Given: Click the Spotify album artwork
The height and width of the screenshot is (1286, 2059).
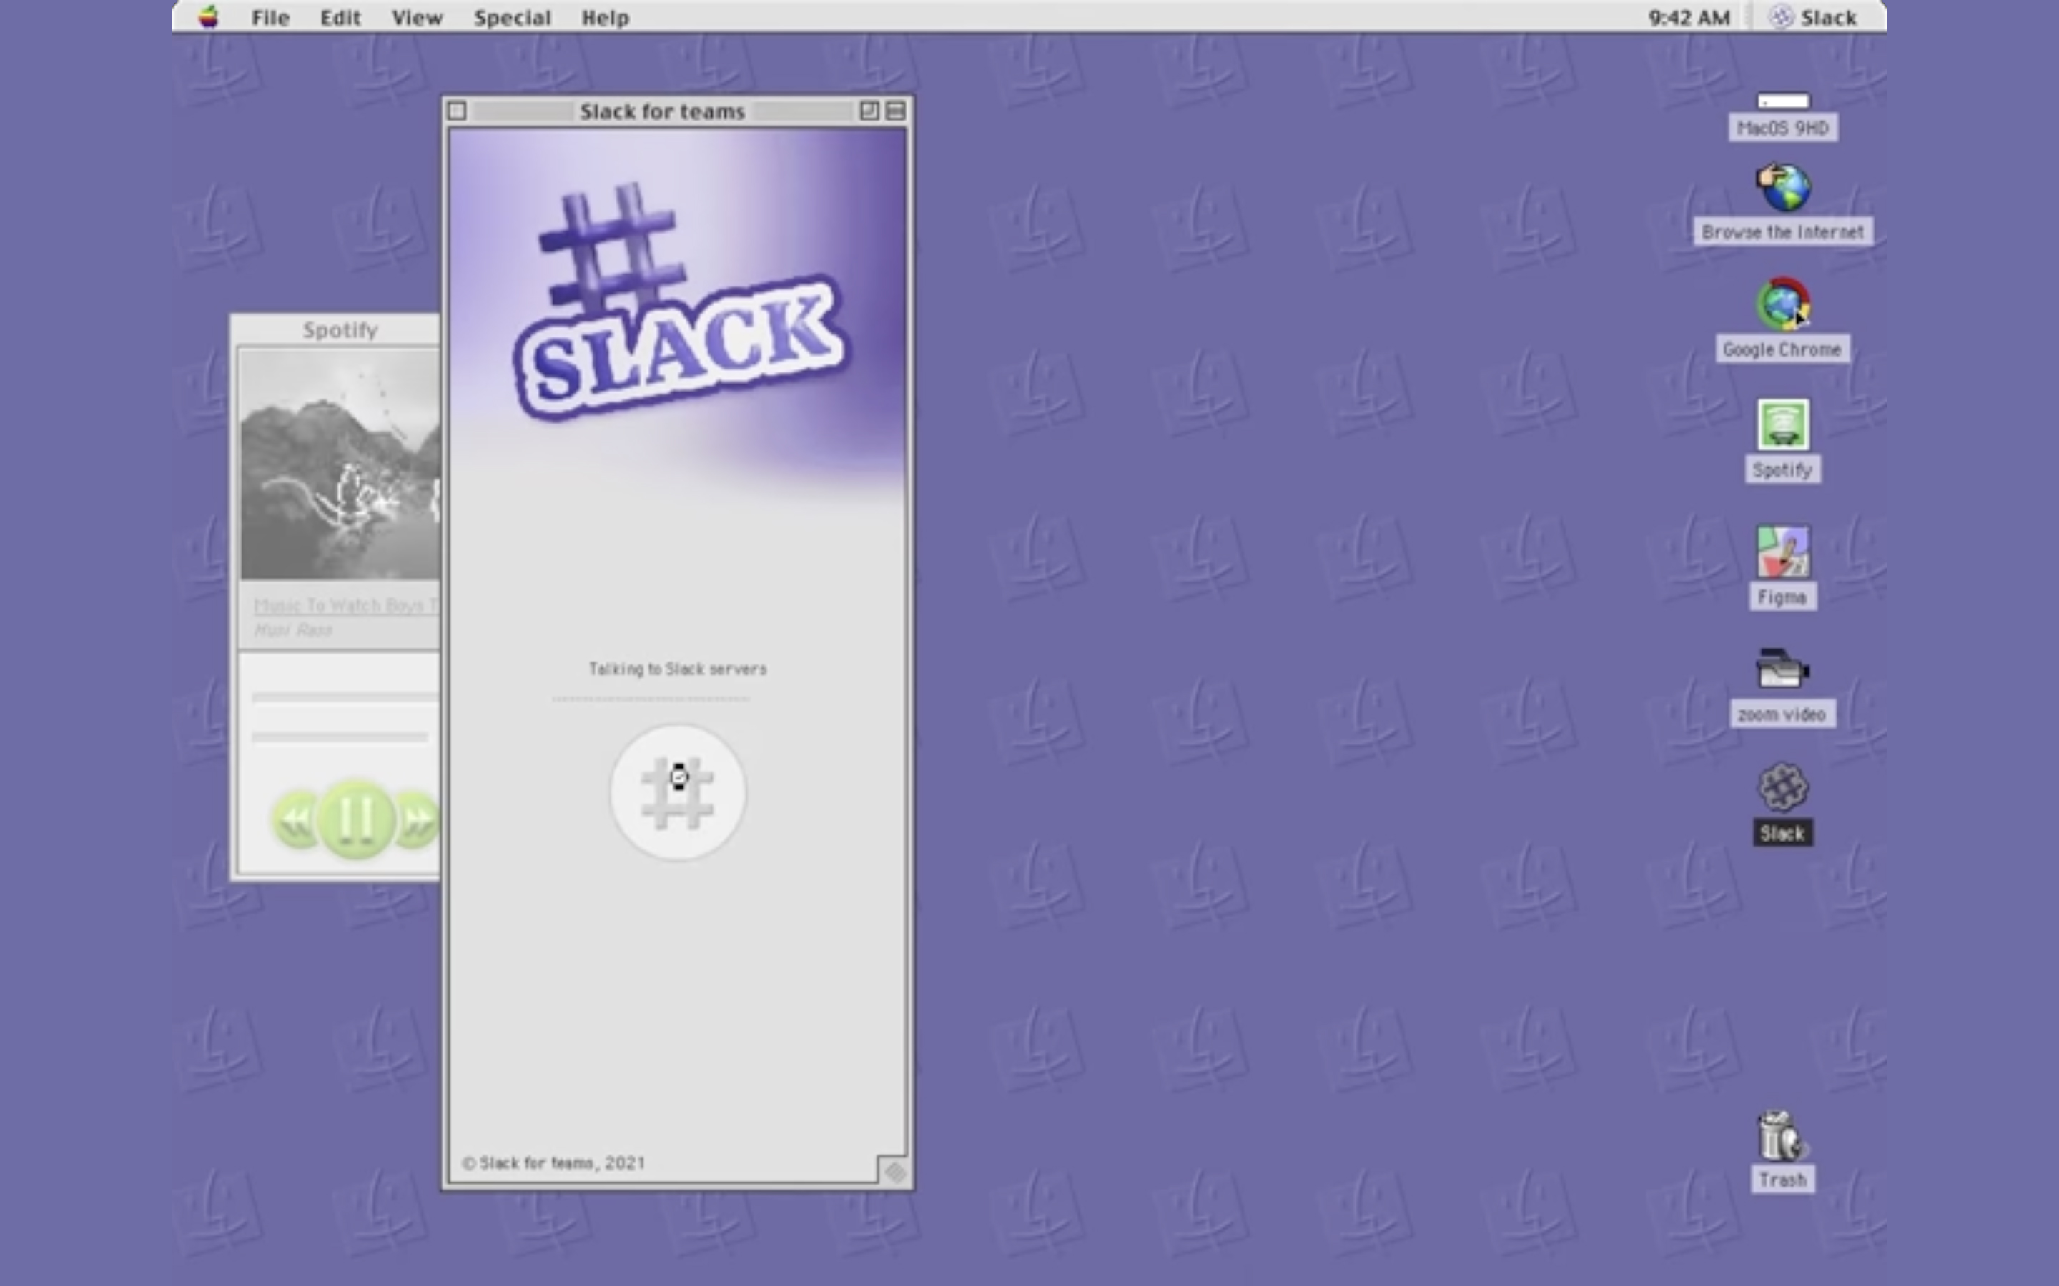Looking at the screenshot, I should [340, 464].
